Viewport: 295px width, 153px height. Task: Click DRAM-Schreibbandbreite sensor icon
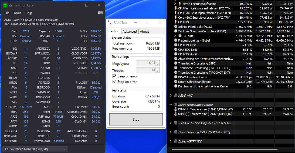(176, 81)
